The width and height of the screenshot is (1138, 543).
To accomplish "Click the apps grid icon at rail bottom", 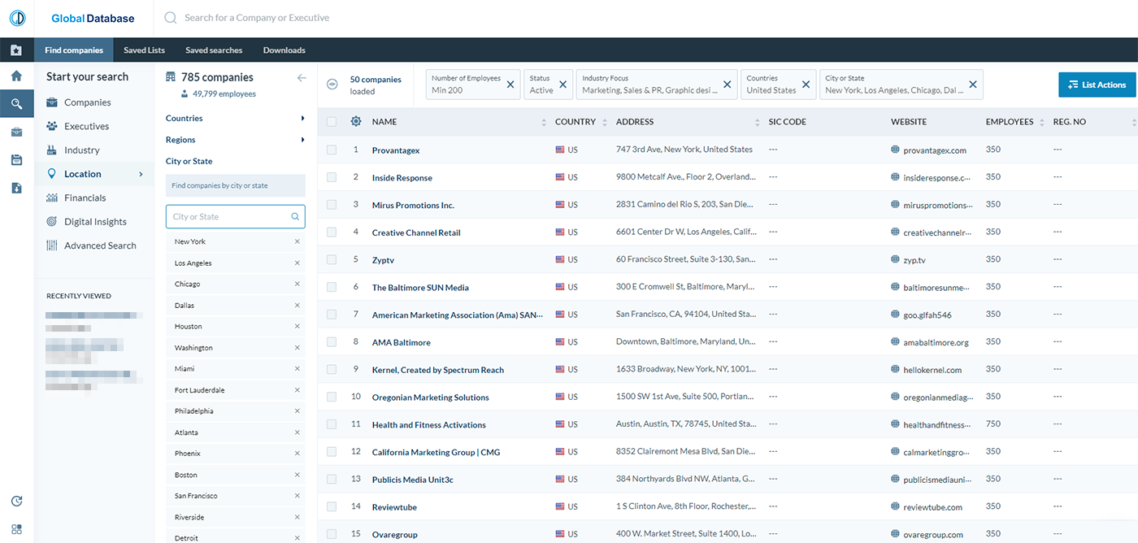I will pos(16,529).
